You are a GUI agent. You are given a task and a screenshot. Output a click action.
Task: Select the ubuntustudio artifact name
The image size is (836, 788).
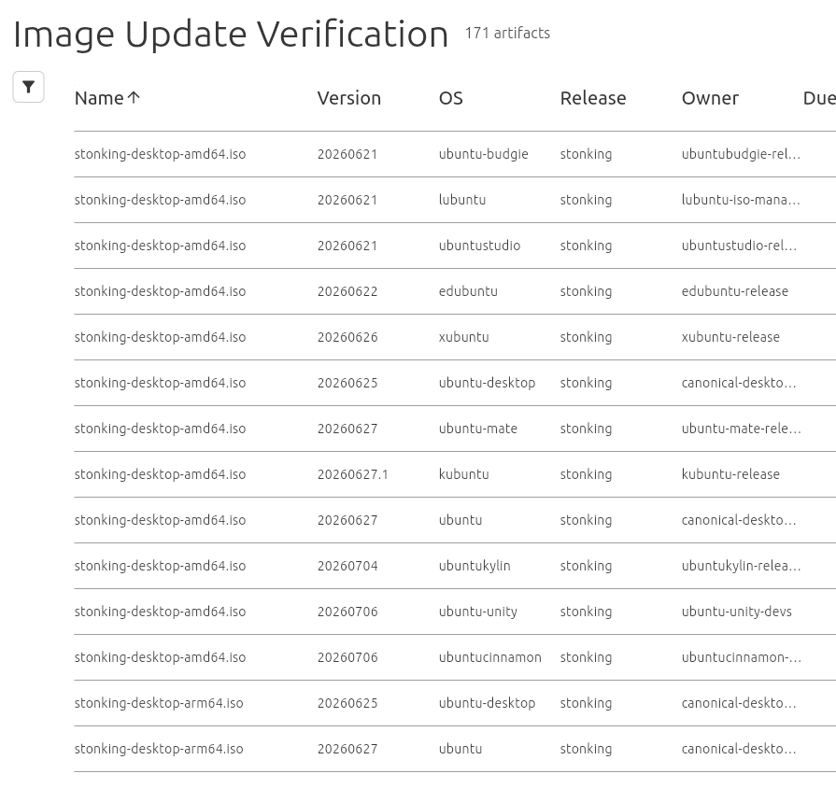point(160,246)
